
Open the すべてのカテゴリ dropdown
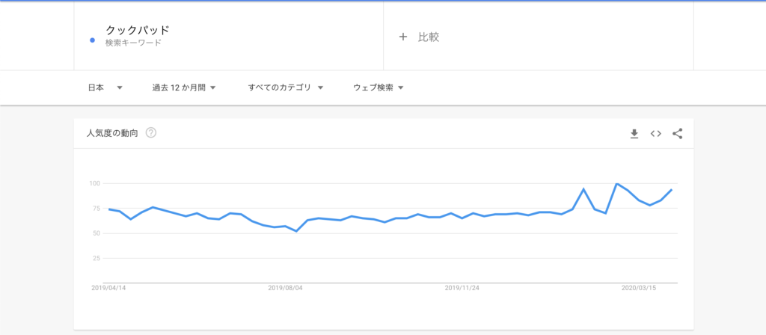pos(286,88)
